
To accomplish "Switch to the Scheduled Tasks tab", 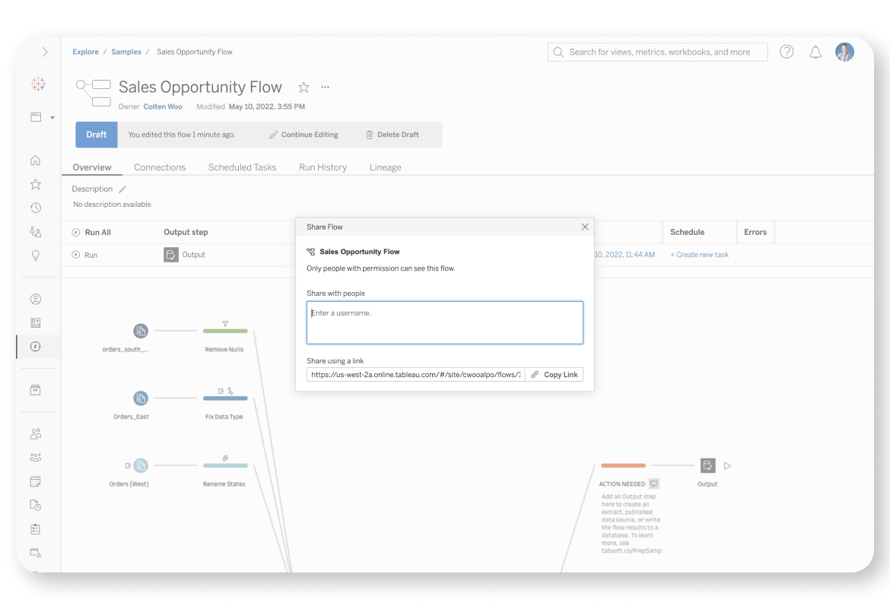I will (243, 167).
